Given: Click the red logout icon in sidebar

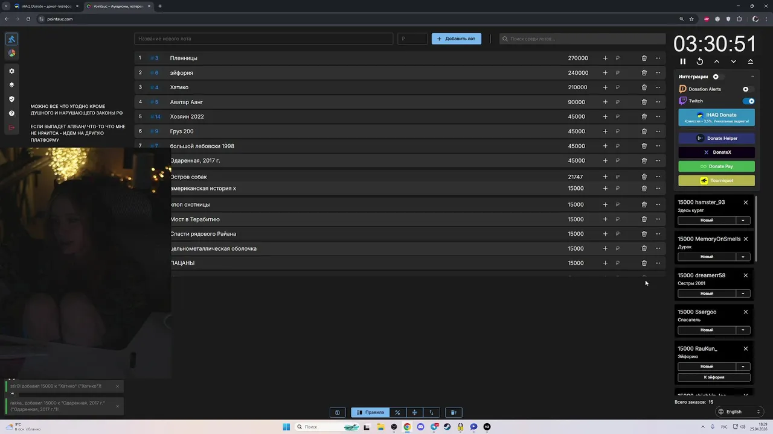Looking at the screenshot, I should (11, 128).
